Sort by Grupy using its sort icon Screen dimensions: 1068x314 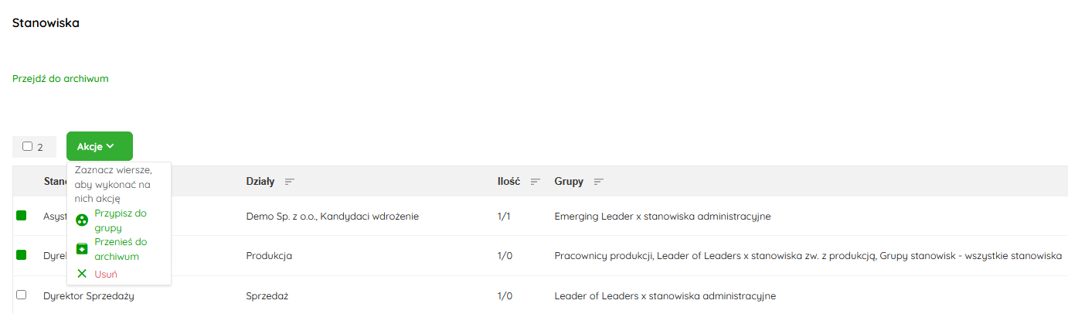tap(598, 182)
